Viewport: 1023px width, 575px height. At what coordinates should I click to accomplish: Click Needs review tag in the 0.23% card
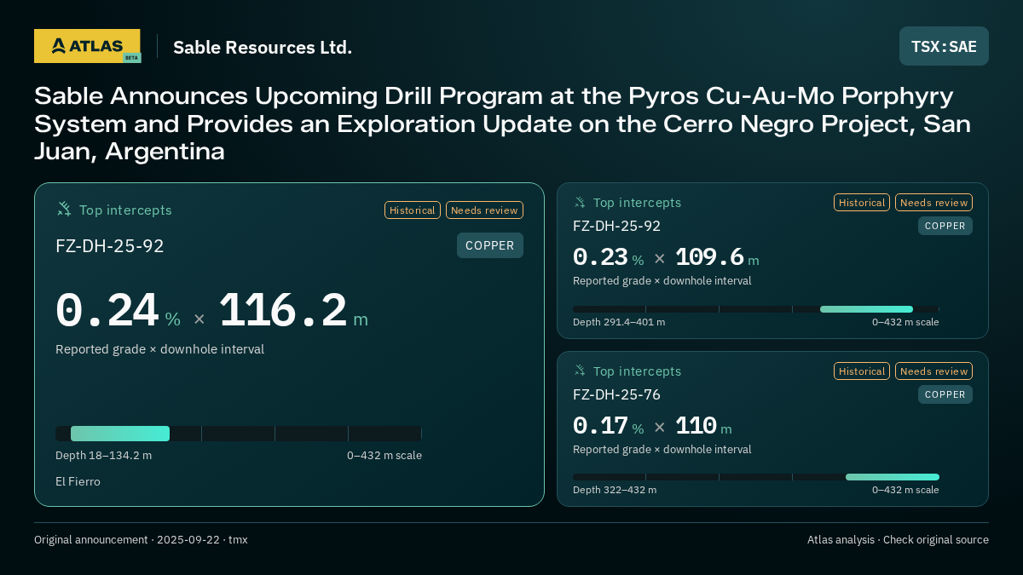pos(933,203)
